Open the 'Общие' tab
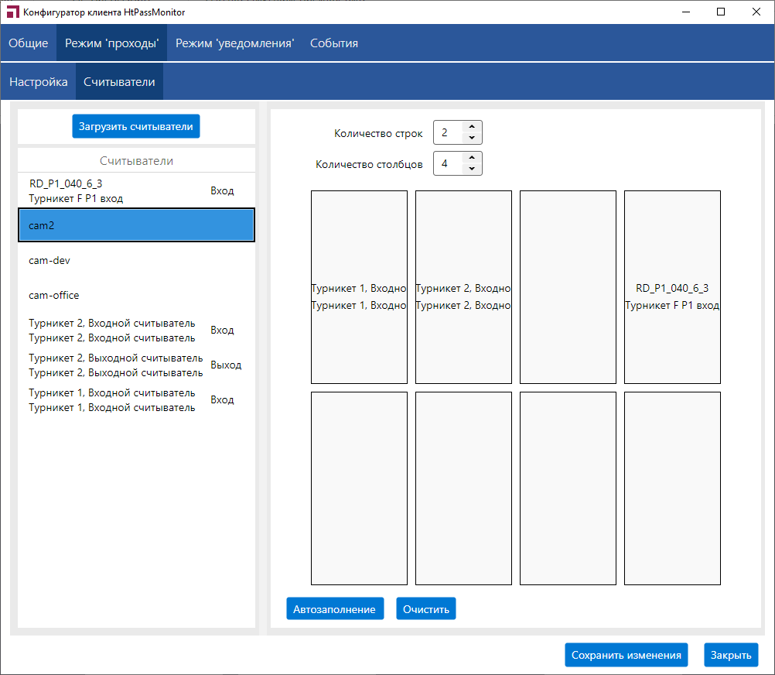 pos(28,43)
